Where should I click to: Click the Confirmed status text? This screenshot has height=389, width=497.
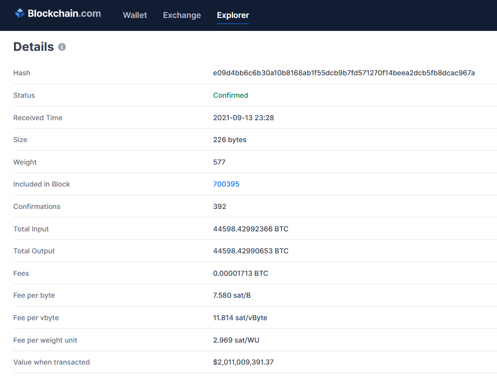pos(230,95)
